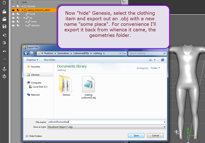The height and width of the screenshot is (143, 205).
Task: Expand the abdomen node
Action: (x=26, y=26)
